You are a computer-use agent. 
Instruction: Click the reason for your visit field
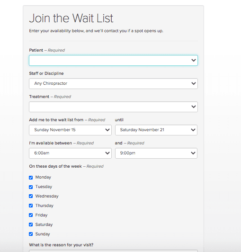coord(113,251)
